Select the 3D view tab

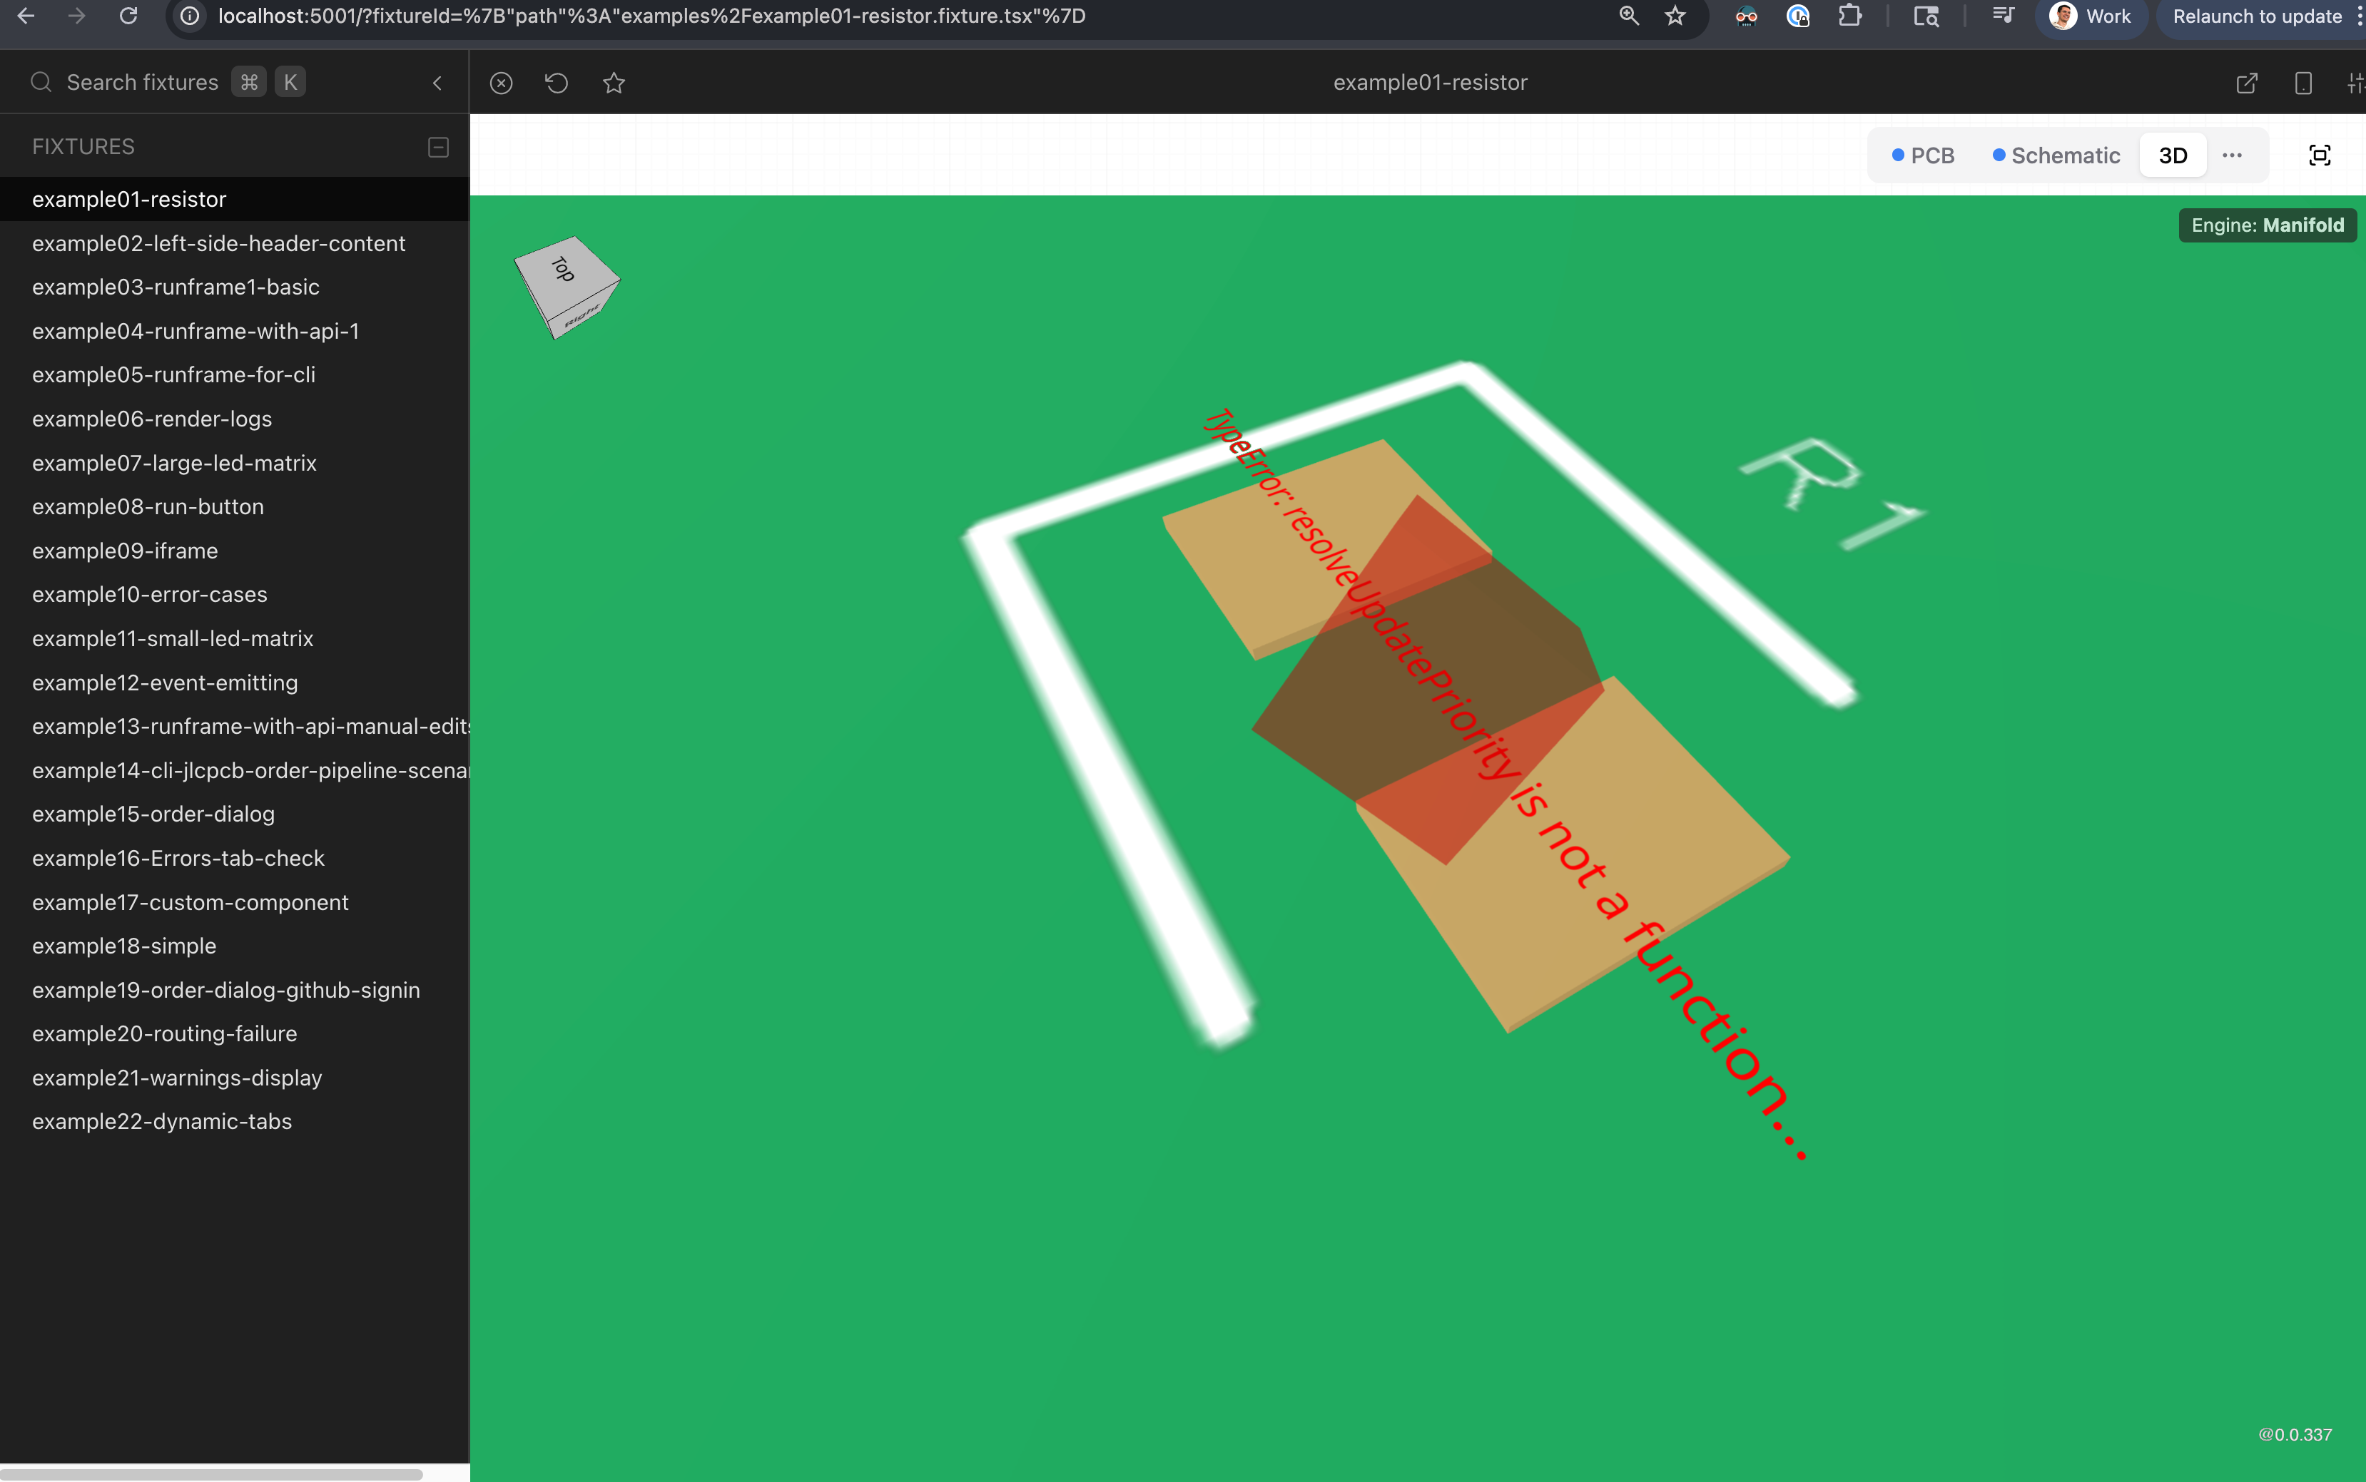2173,156
